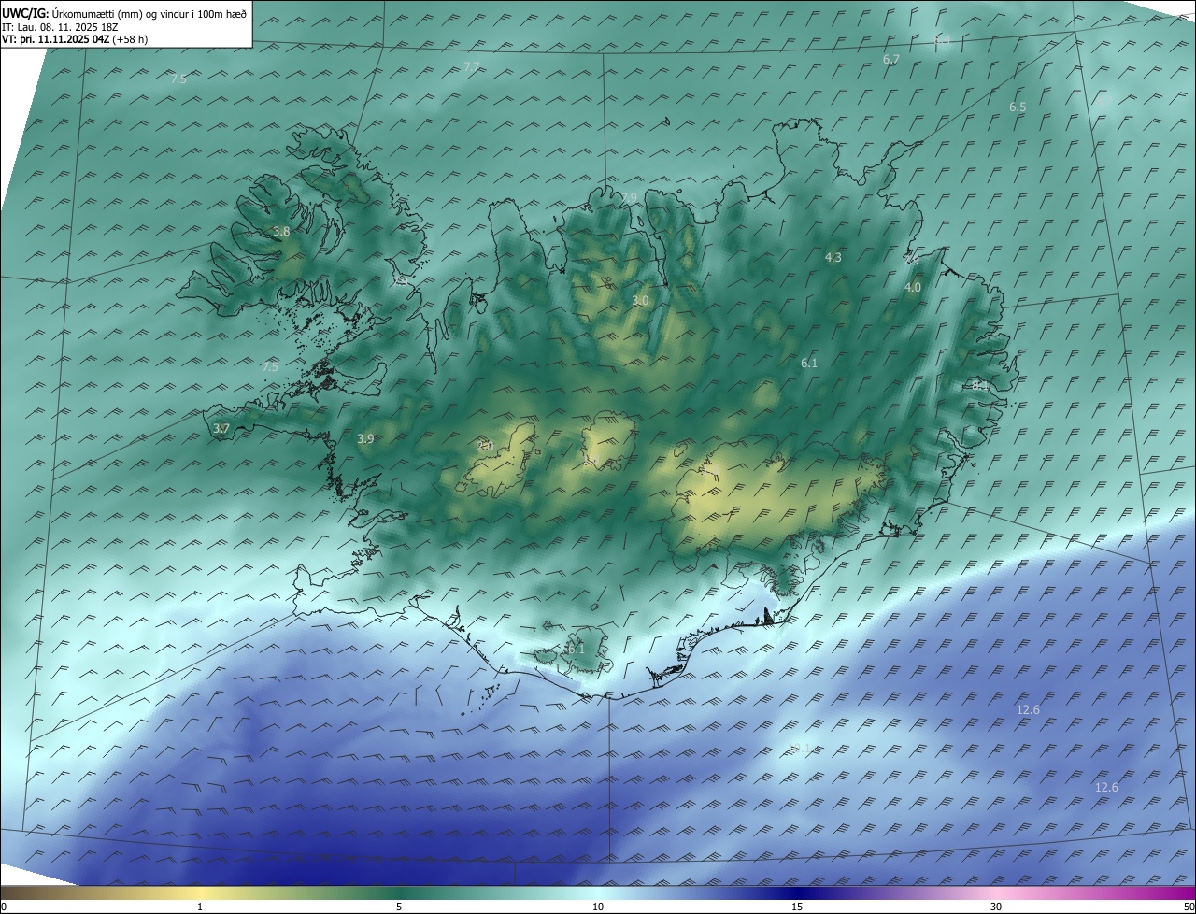This screenshot has height=914, width=1196.
Task: Click the colorbar tick label 15
Action: [x=797, y=907]
